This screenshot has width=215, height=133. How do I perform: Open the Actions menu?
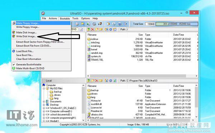53,18
